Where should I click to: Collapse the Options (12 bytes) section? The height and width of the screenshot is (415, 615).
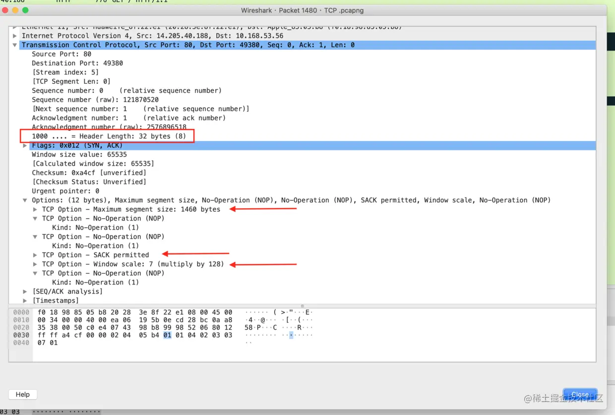(25, 200)
